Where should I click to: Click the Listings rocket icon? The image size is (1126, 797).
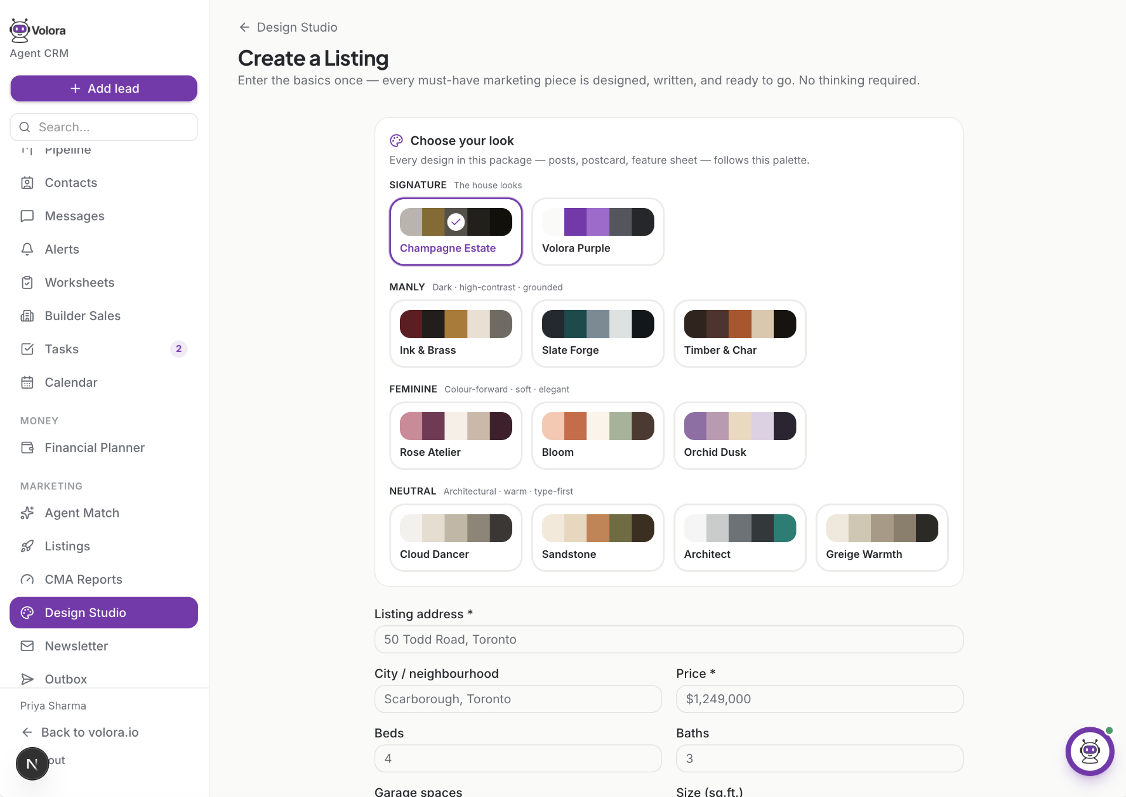27,546
